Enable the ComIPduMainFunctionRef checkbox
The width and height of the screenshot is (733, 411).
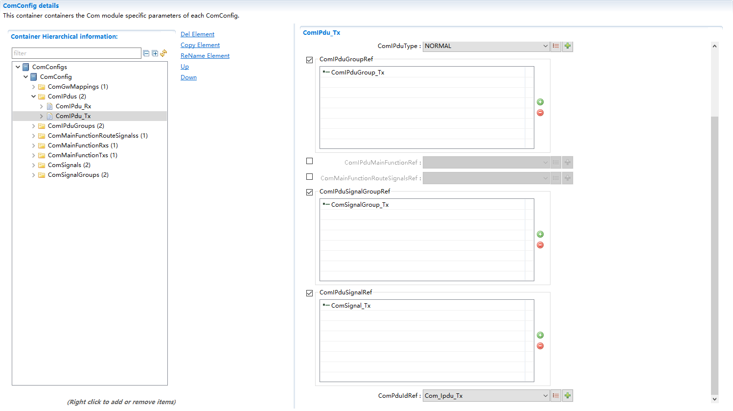309,161
